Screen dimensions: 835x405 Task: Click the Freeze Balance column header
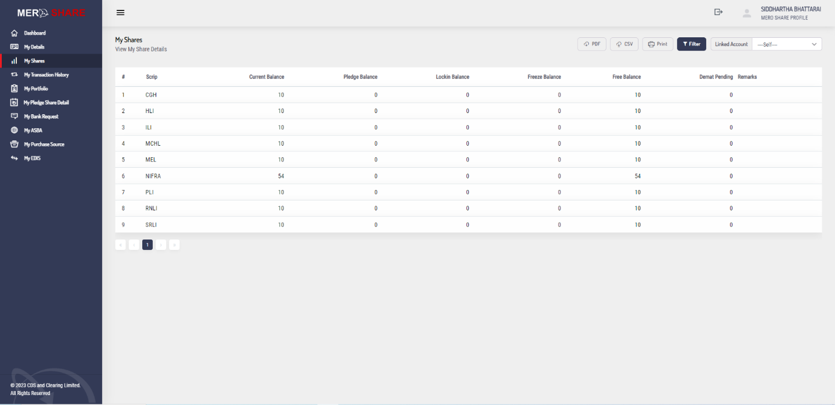[x=544, y=77]
